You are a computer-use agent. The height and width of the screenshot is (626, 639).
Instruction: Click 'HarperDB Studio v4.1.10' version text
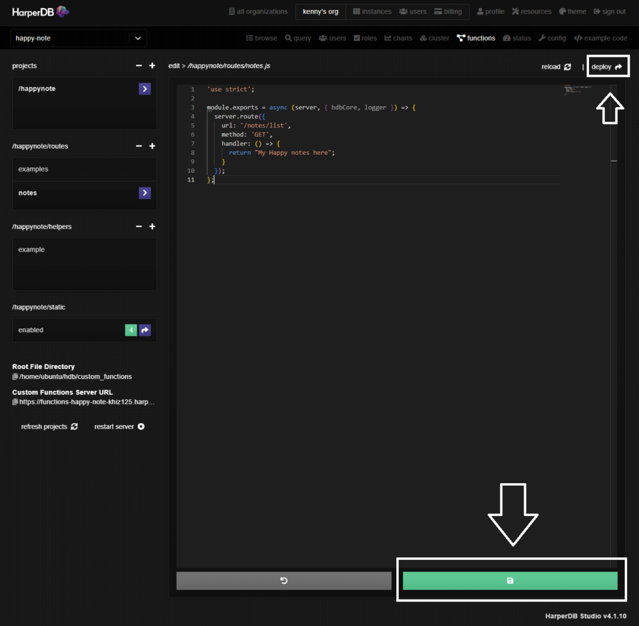coord(585,616)
